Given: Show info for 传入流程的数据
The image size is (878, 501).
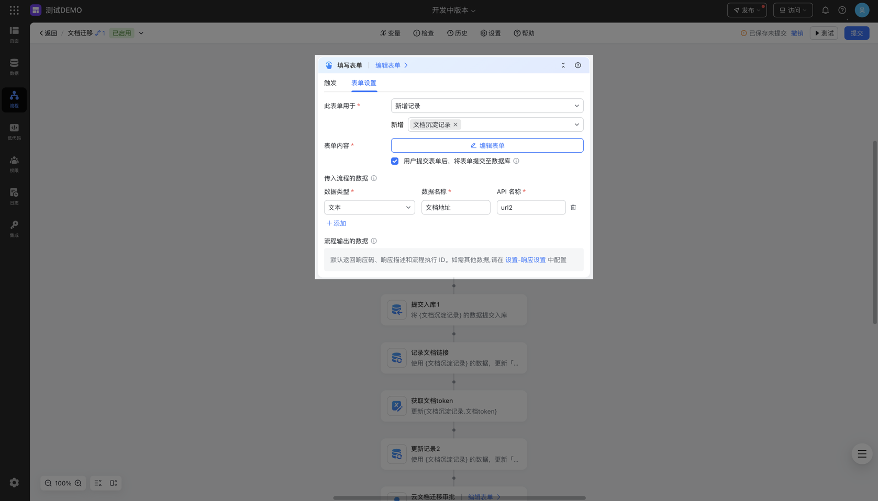Looking at the screenshot, I should tap(374, 178).
